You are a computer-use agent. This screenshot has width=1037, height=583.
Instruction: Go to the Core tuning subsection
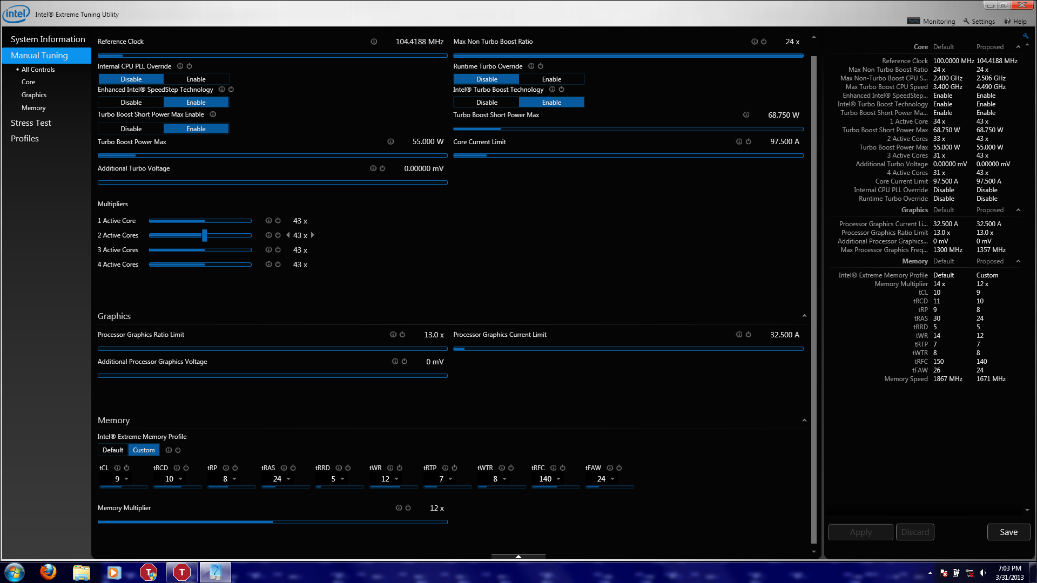pyautogui.click(x=28, y=82)
